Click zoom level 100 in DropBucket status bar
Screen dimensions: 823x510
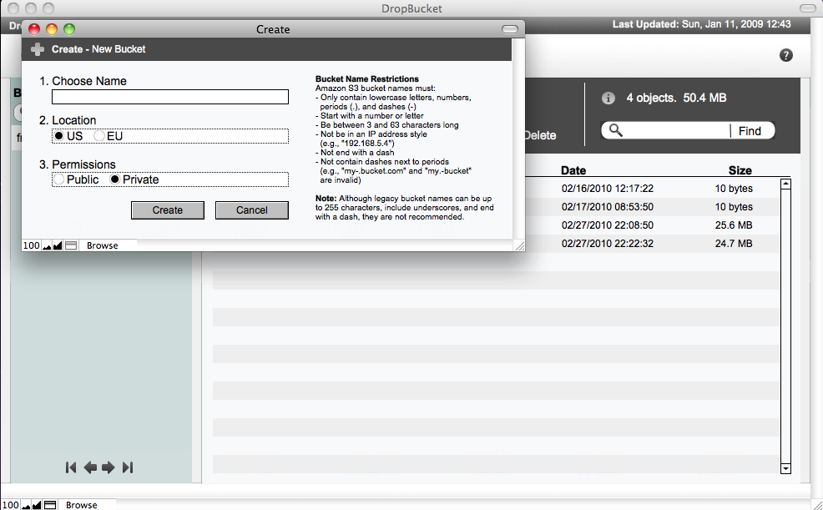pos(11,505)
